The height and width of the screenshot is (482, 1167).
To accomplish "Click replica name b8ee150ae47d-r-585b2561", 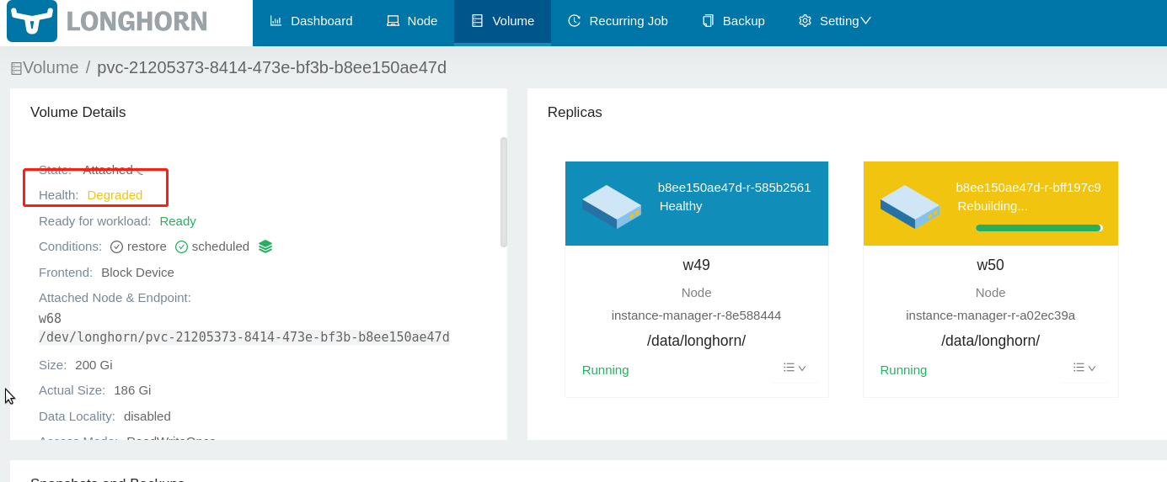I will coord(734,188).
